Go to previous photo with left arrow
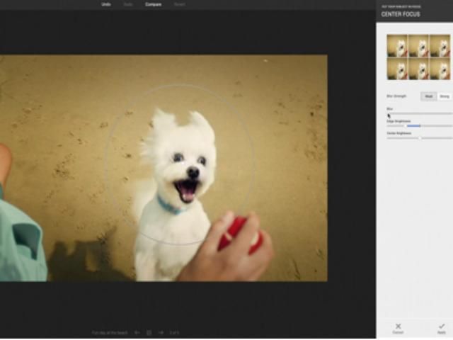This screenshot has height=340, width=453. [137, 332]
